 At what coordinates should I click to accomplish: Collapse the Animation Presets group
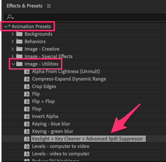coord(6,26)
